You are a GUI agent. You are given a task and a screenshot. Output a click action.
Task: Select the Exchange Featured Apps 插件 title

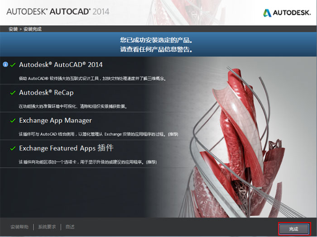click(x=66, y=148)
